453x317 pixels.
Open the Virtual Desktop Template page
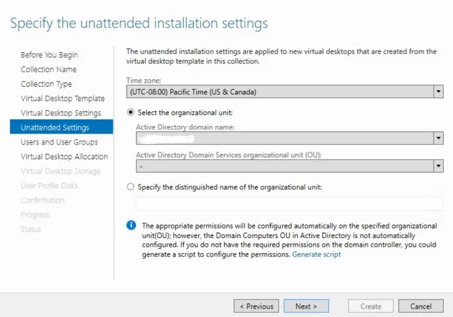pos(62,98)
